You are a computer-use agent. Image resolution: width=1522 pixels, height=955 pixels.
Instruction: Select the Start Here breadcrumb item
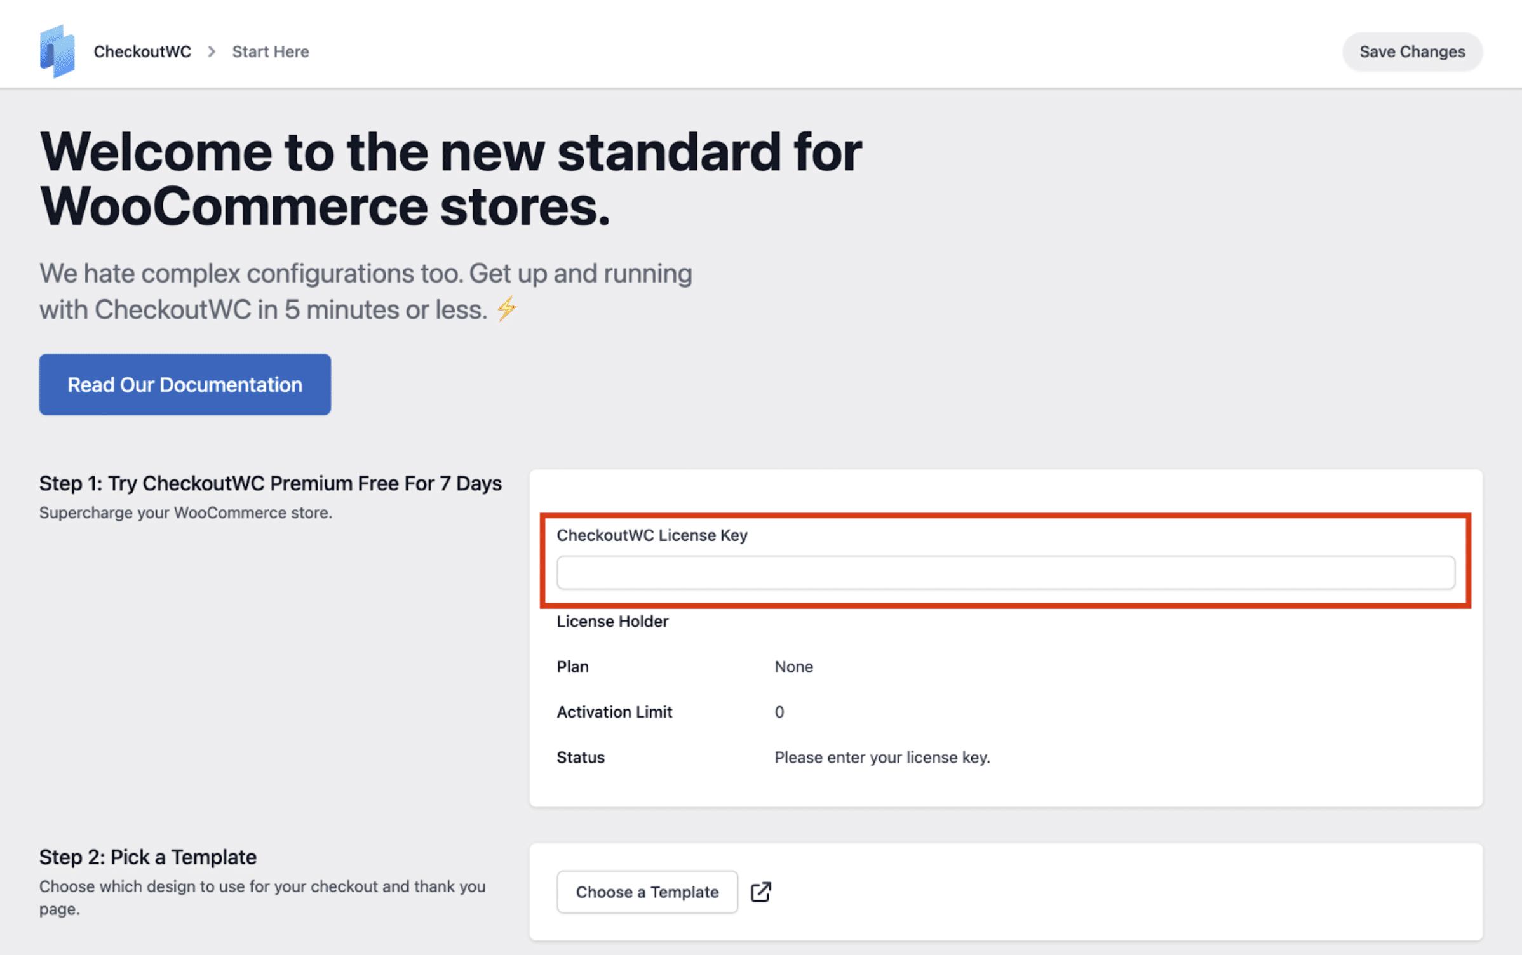(x=271, y=51)
